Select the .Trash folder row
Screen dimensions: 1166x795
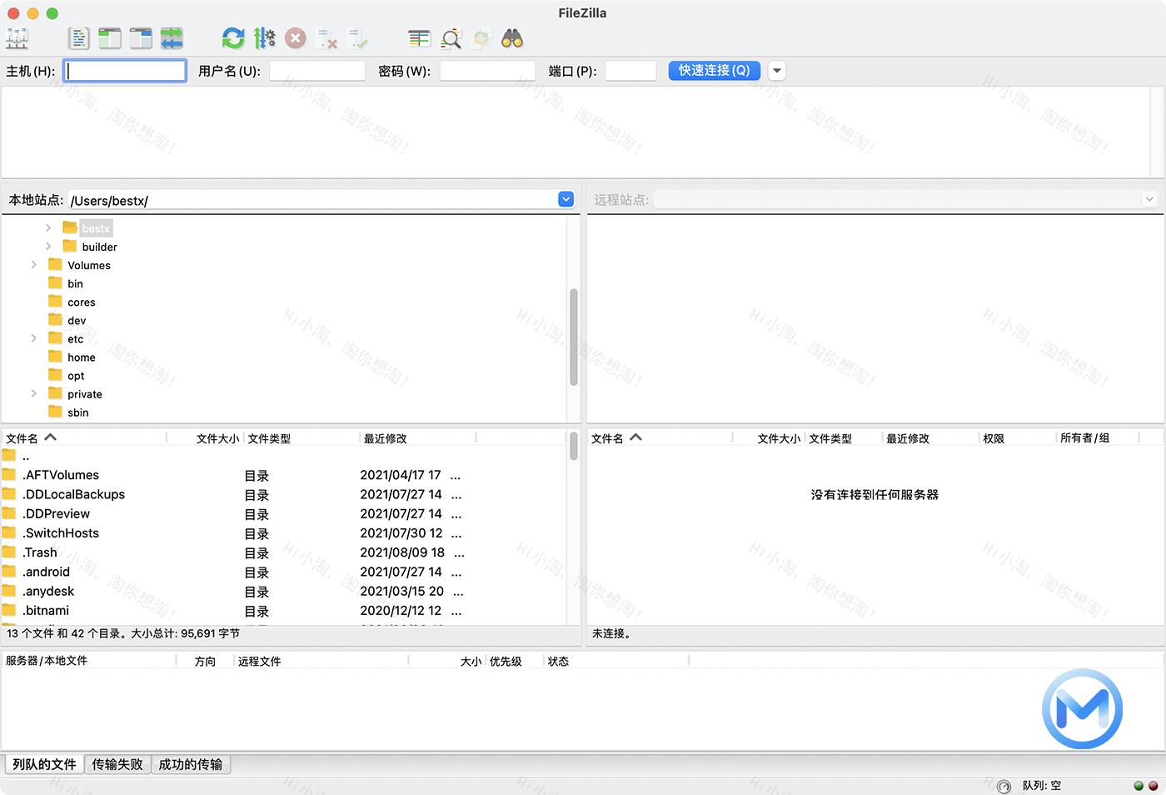(283, 552)
